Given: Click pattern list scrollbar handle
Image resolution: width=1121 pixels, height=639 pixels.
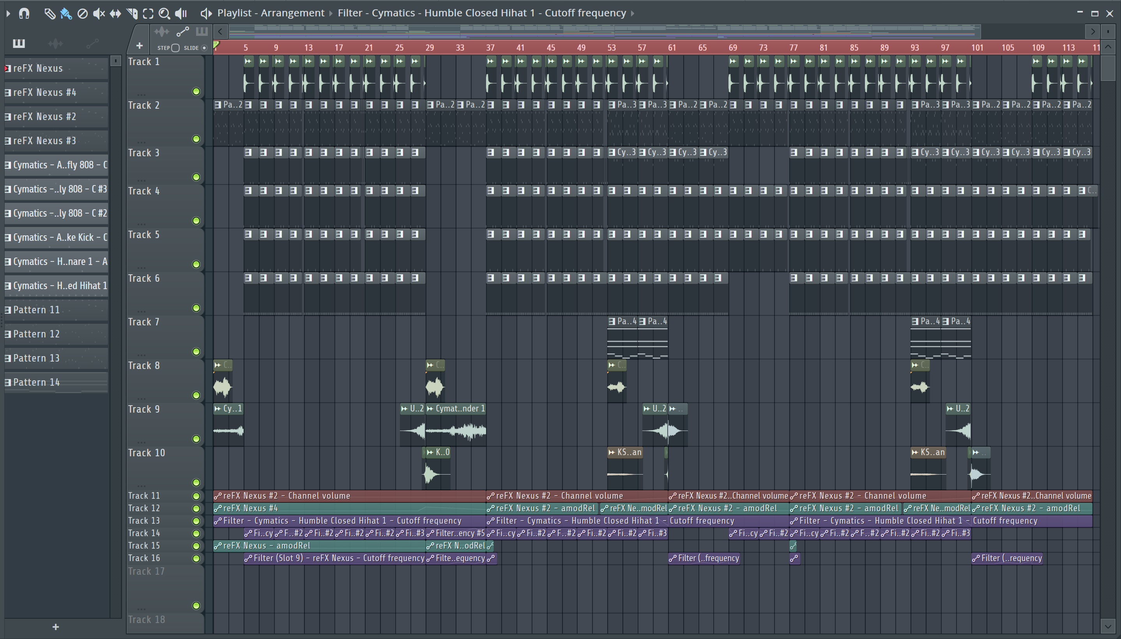Looking at the screenshot, I should tap(115, 61).
